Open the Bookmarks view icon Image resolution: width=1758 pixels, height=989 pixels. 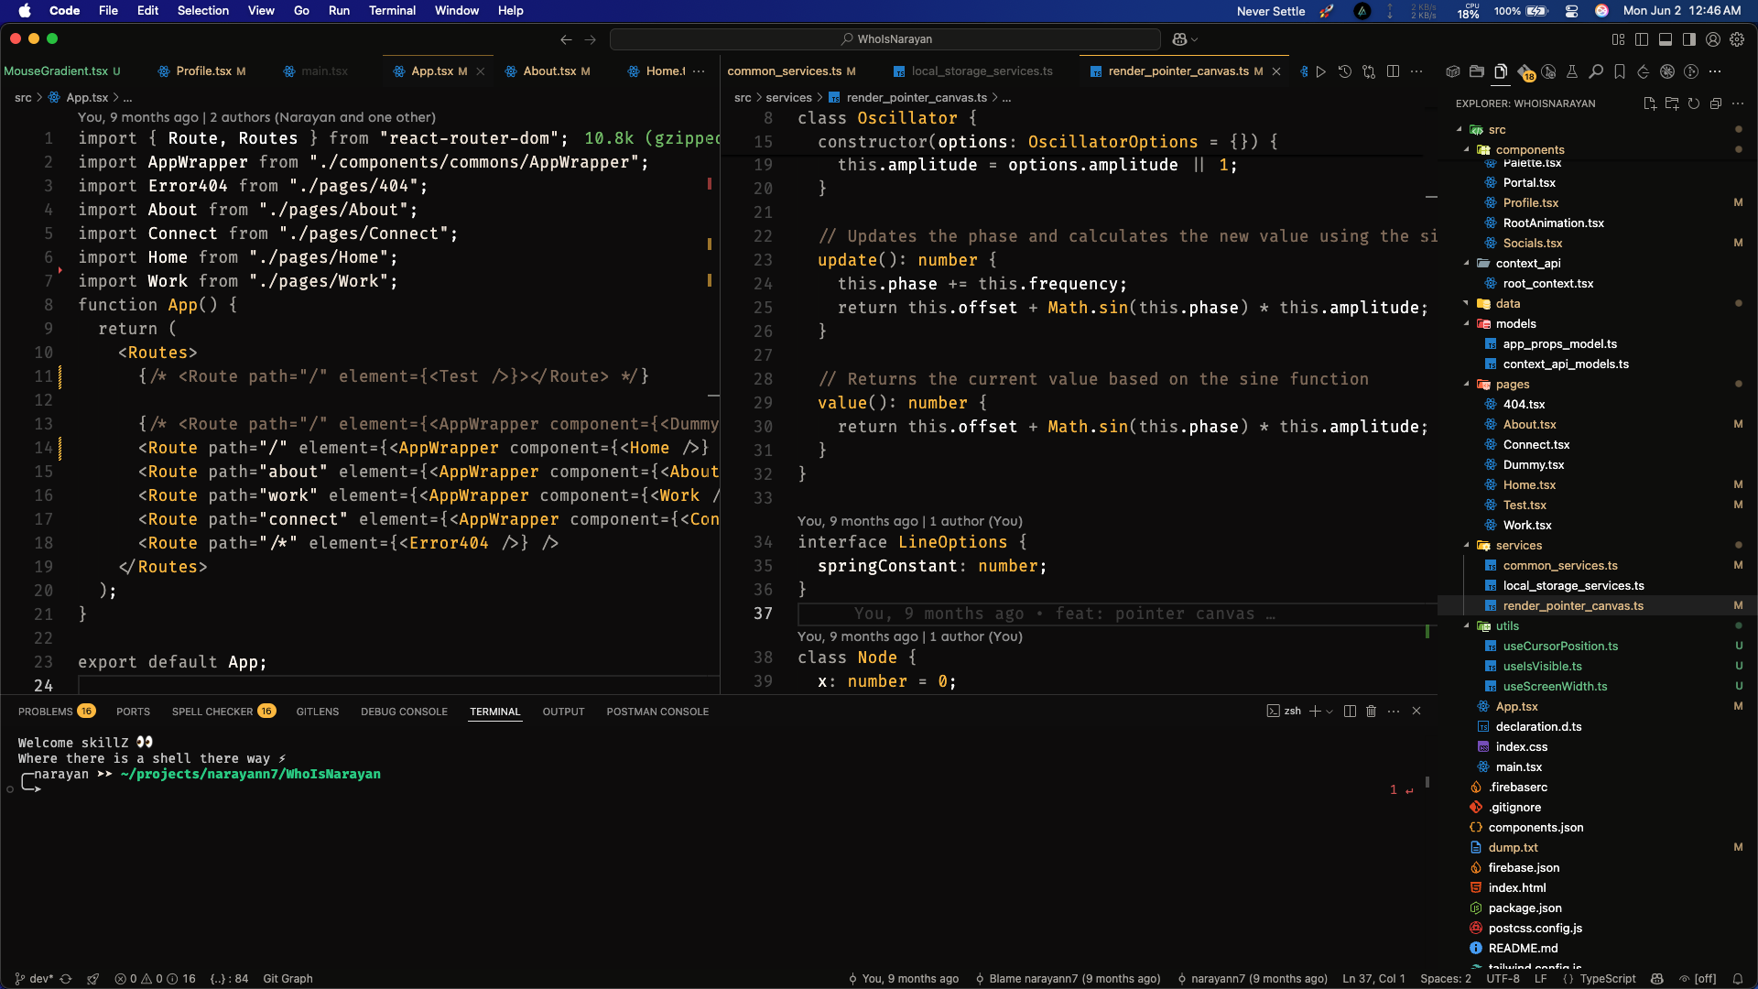click(1620, 71)
